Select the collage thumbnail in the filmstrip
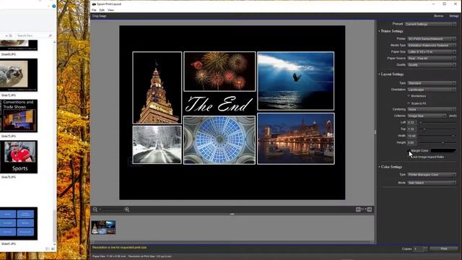The image size is (462, 260). tap(103, 227)
